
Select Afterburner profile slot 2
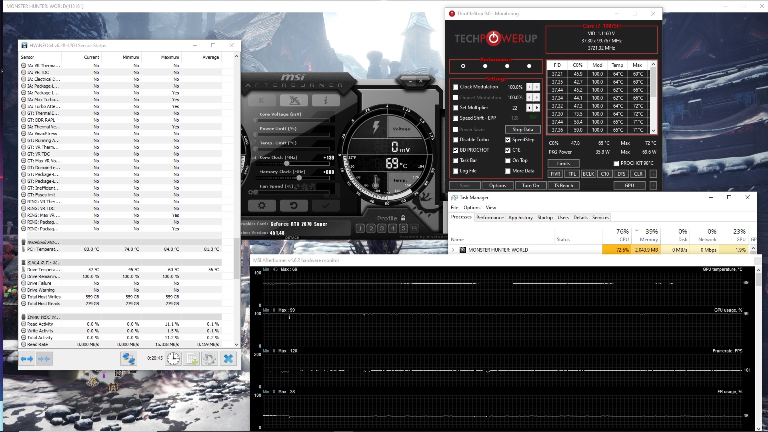pos(371,228)
